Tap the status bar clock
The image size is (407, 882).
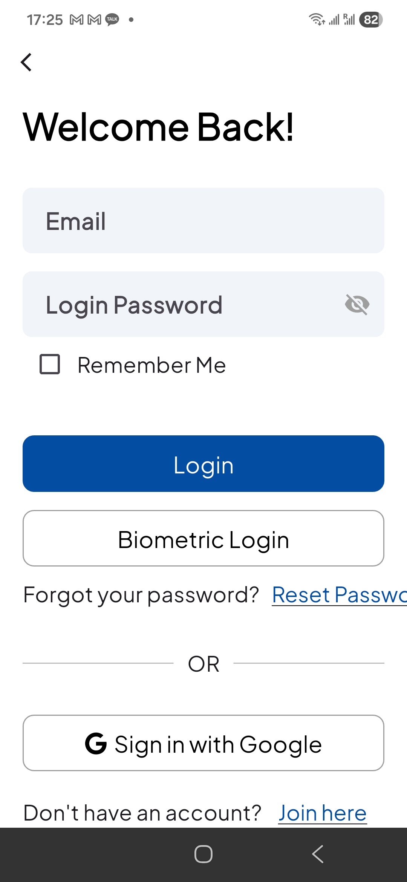(44, 20)
